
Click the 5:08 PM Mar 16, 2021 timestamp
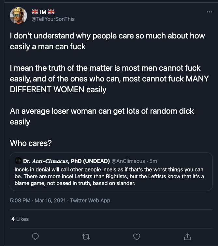coord(38,200)
